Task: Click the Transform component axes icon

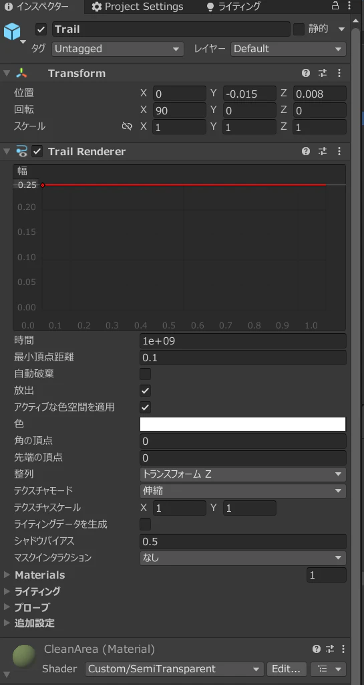Action: [x=21, y=73]
